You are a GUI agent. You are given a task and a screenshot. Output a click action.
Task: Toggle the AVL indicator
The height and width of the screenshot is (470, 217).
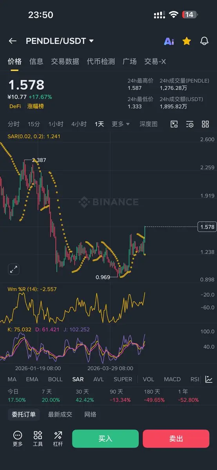(x=99, y=379)
